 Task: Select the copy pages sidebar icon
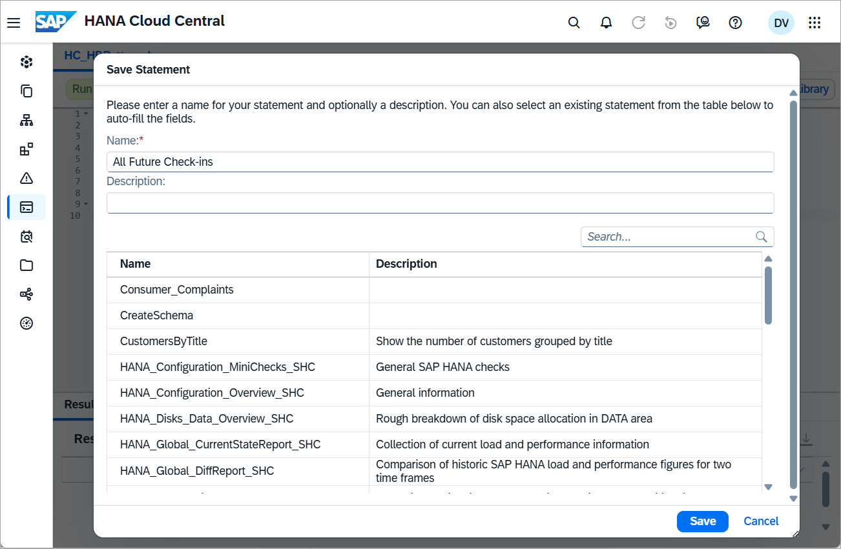tap(26, 91)
